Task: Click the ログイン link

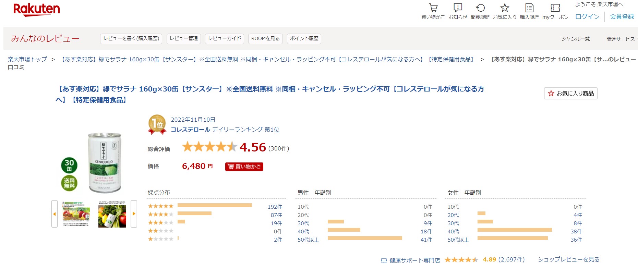Action: (587, 16)
